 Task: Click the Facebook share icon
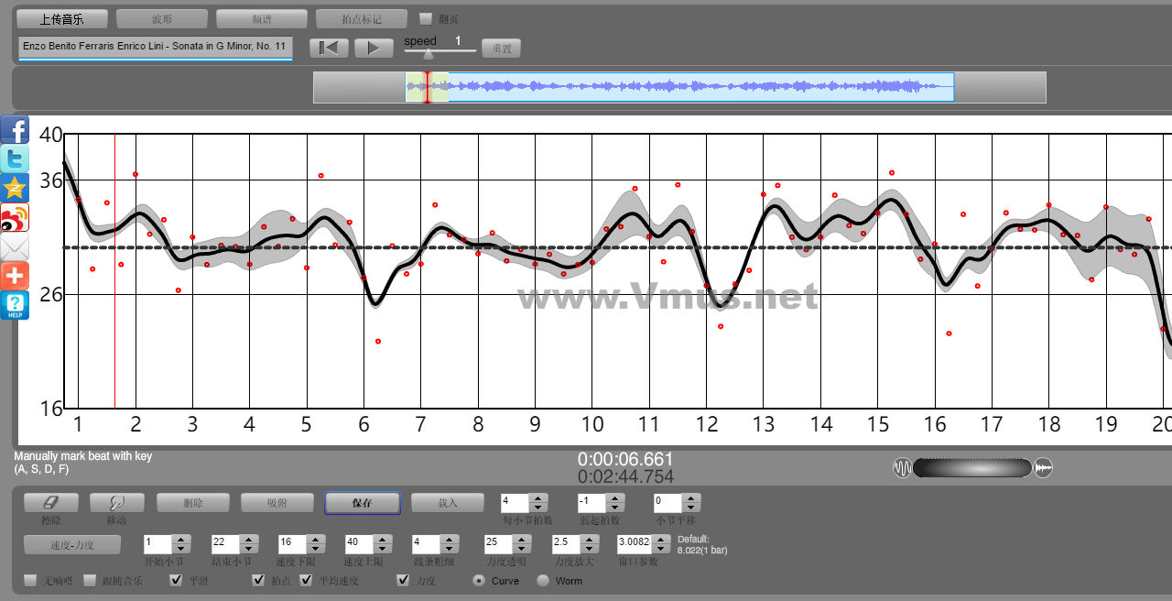click(15, 129)
